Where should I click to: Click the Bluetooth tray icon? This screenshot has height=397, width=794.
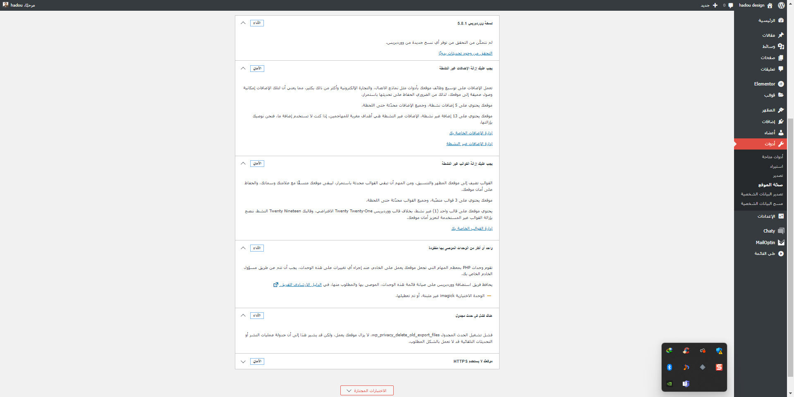tap(670, 367)
